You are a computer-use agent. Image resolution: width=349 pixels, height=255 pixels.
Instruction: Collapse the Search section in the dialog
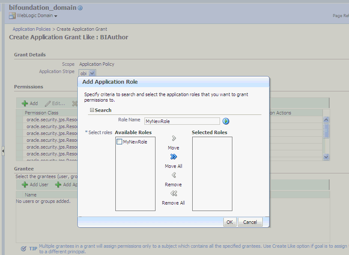coord(92,110)
